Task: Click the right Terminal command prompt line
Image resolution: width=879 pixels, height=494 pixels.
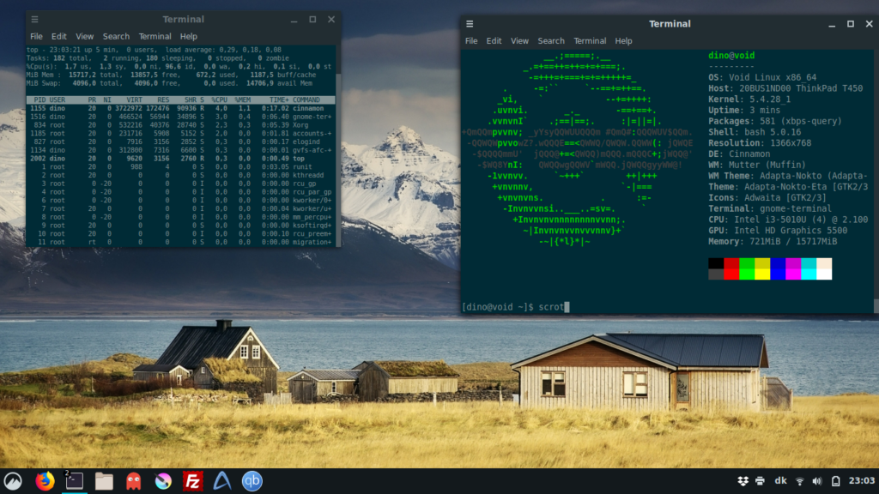Action: (x=667, y=307)
